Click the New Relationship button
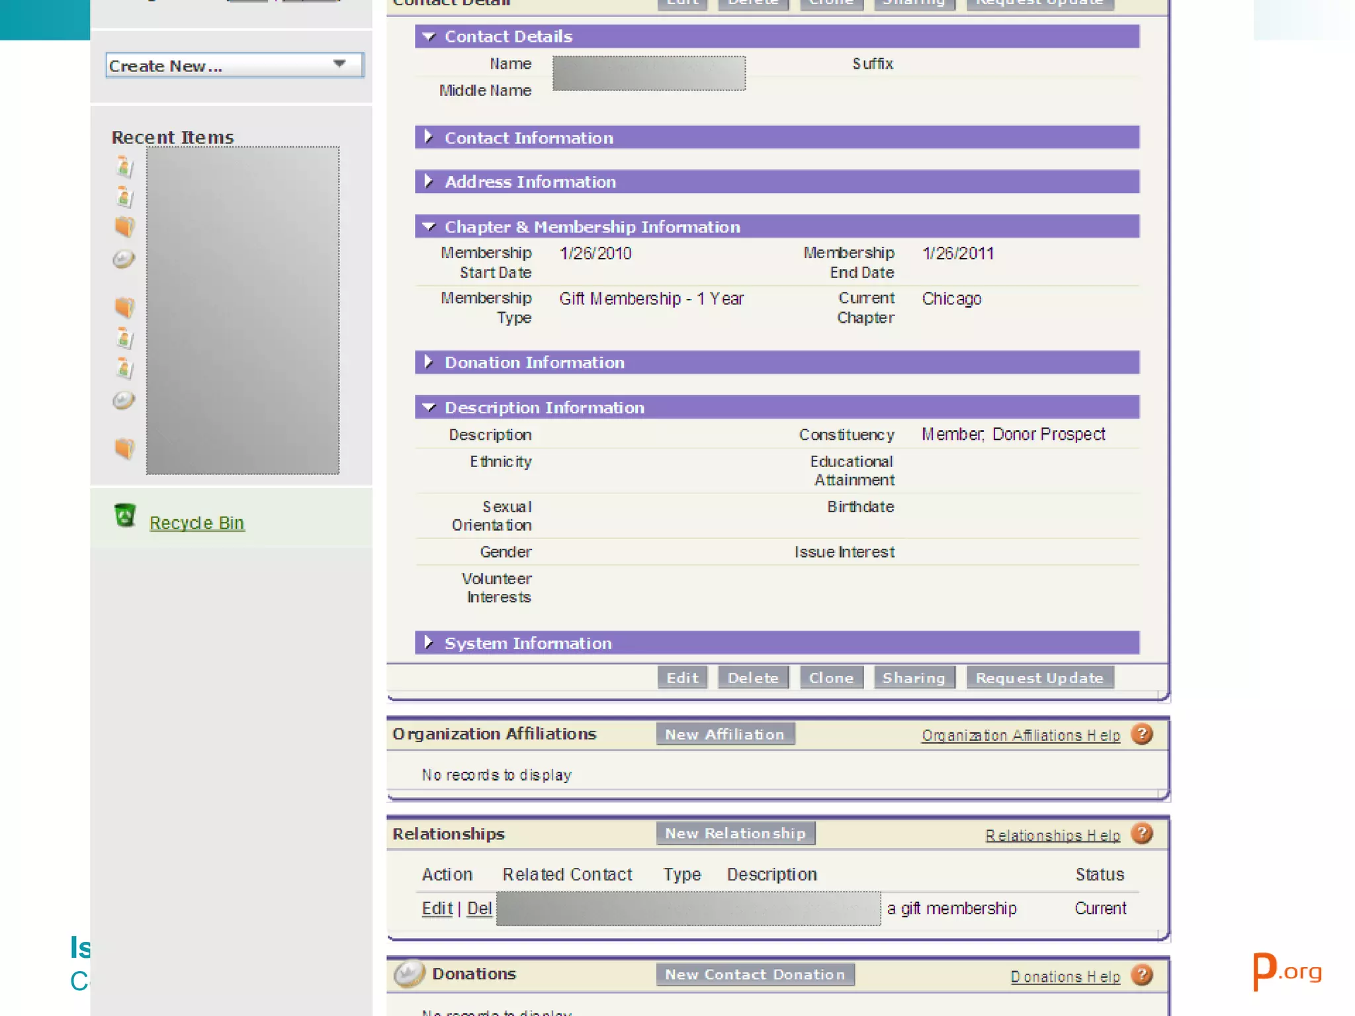This screenshot has width=1355, height=1016. click(735, 833)
